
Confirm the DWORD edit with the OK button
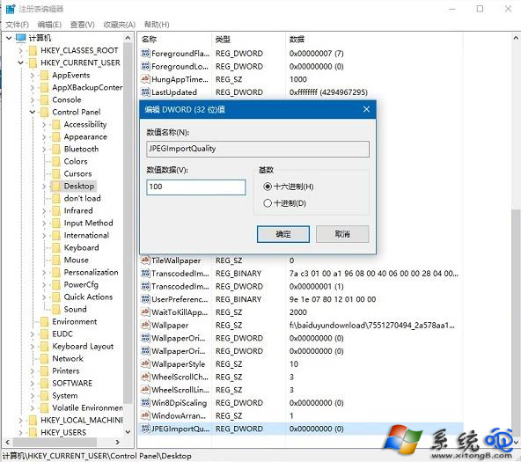(x=283, y=234)
